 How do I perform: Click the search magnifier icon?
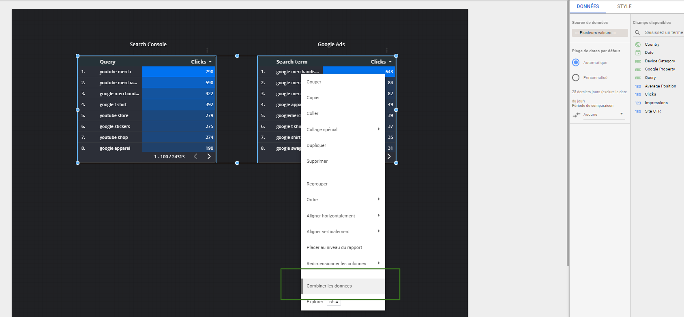point(637,32)
